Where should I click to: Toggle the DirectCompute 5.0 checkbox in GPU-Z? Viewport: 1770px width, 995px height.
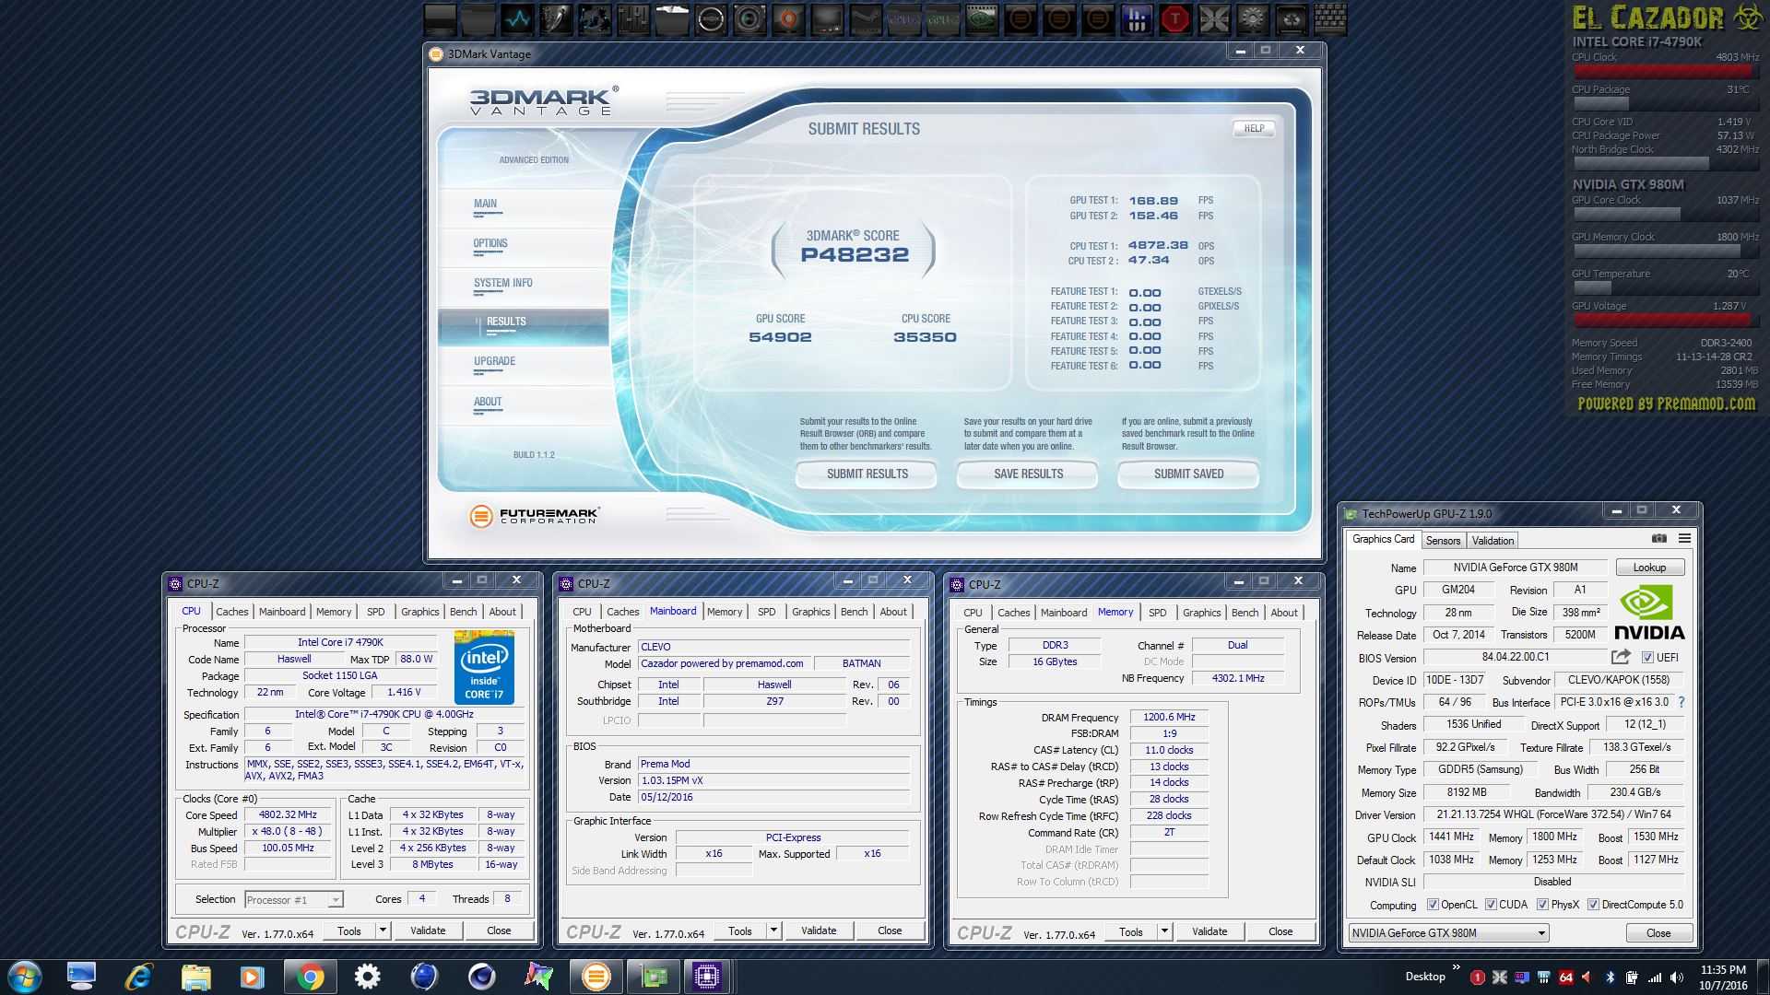click(1593, 905)
